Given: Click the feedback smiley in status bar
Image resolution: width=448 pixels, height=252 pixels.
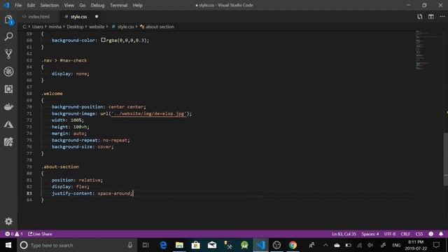Looking at the screenshot, I should [431, 234].
